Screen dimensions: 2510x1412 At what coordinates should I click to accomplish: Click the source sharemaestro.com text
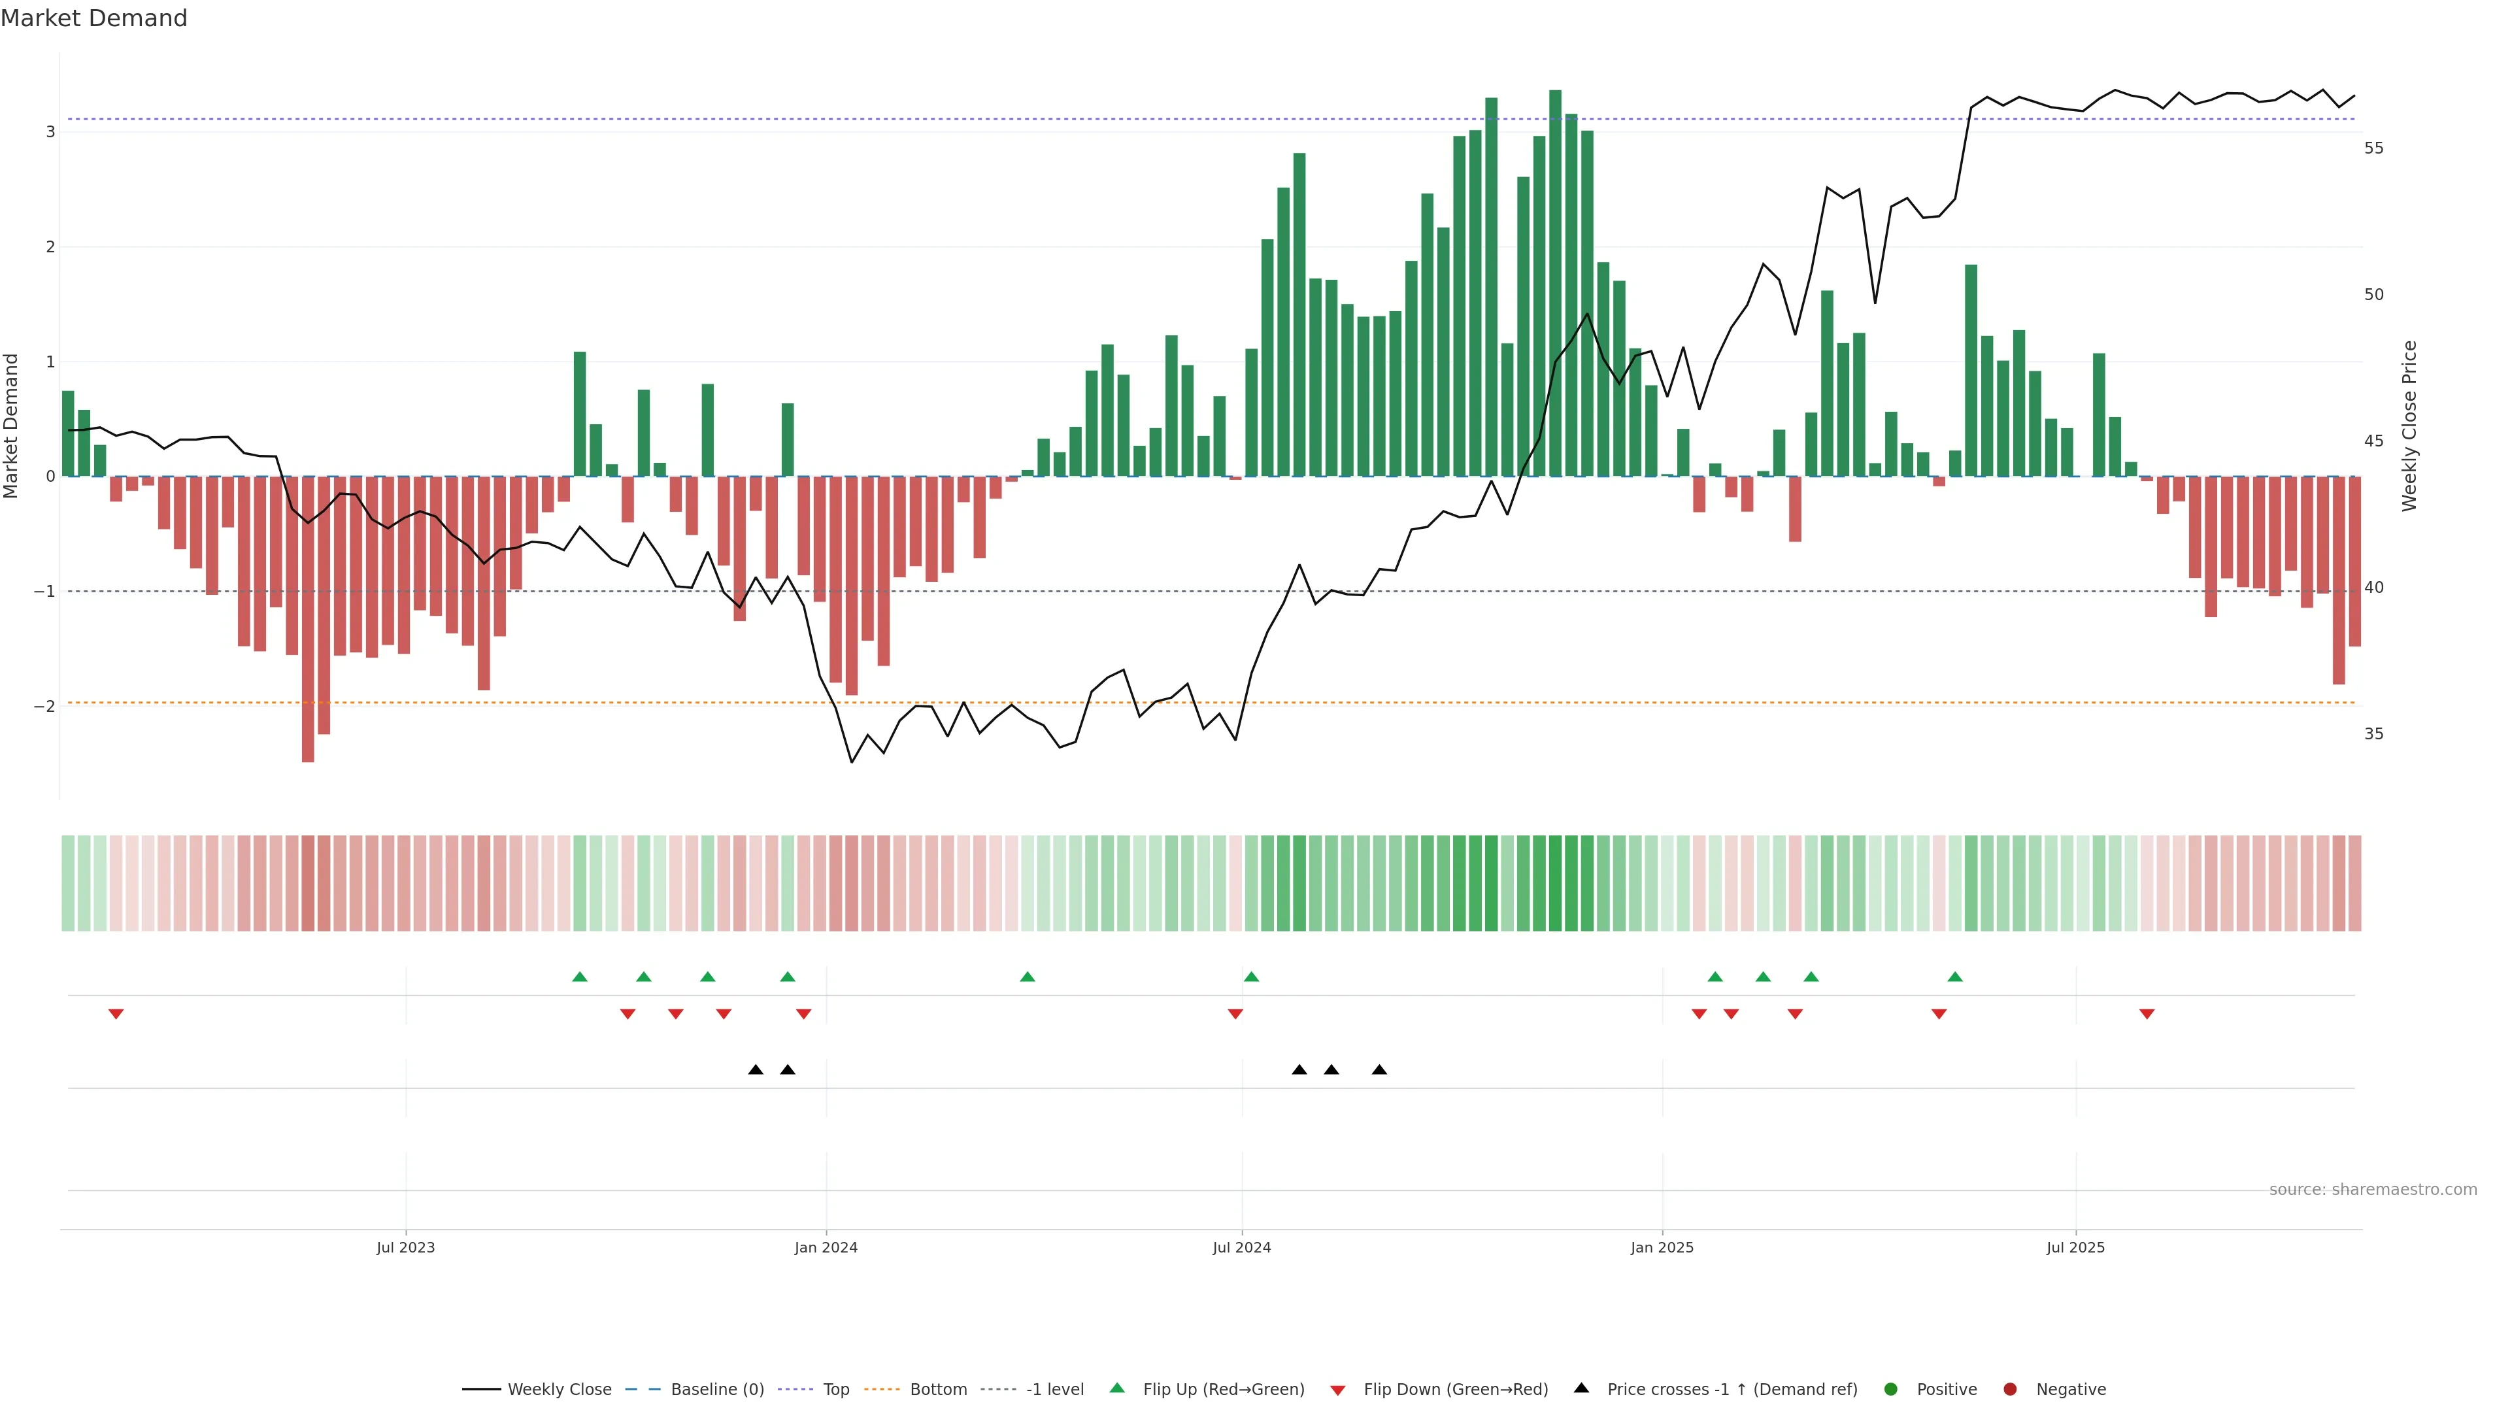(2373, 1189)
